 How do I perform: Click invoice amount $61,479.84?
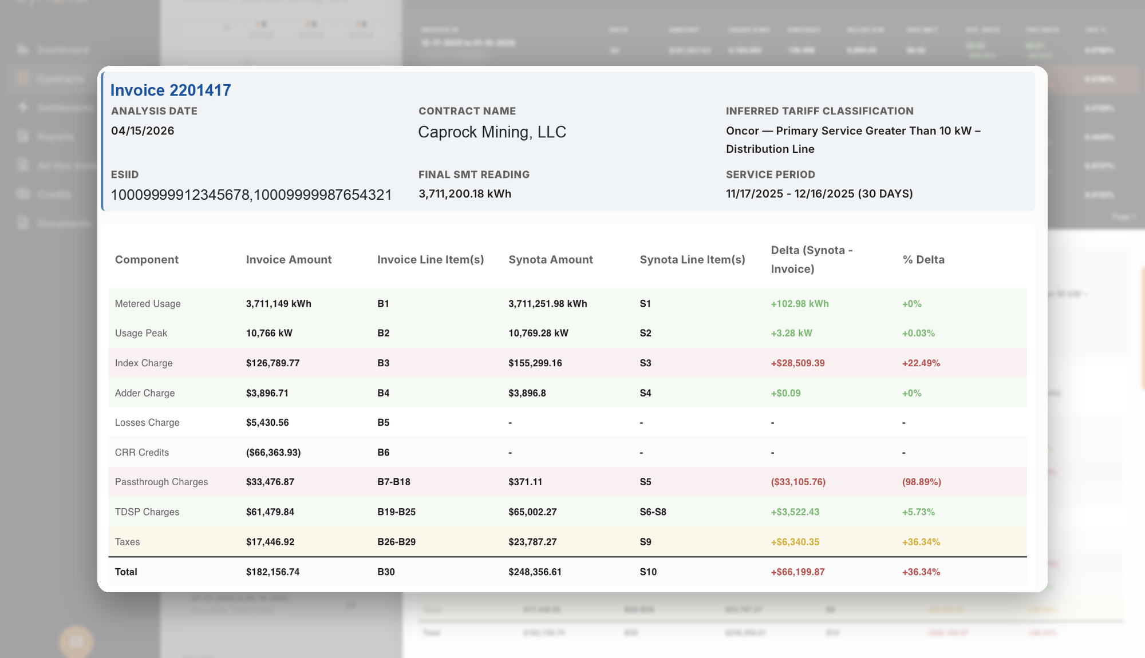[x=270, y=512]
